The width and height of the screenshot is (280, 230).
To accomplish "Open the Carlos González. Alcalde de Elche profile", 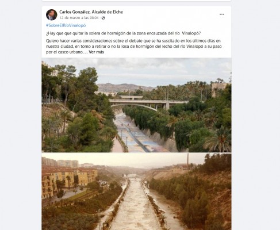I will coord(91,12).
